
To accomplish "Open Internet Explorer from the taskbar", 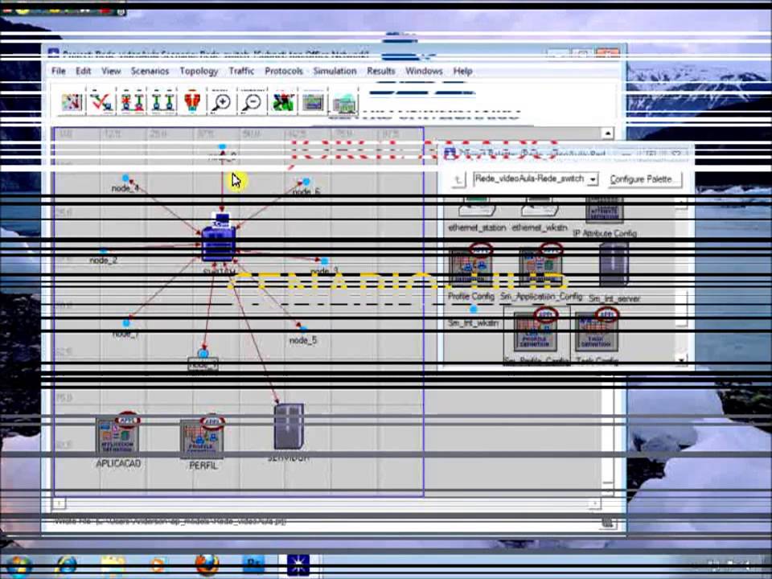I will 65,565.
